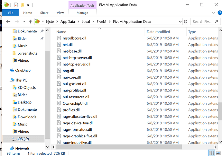This screenshot has height=156, width=222.
Task: Unpin Dokumente using its pin icon
Action: [x=42, y=31]
